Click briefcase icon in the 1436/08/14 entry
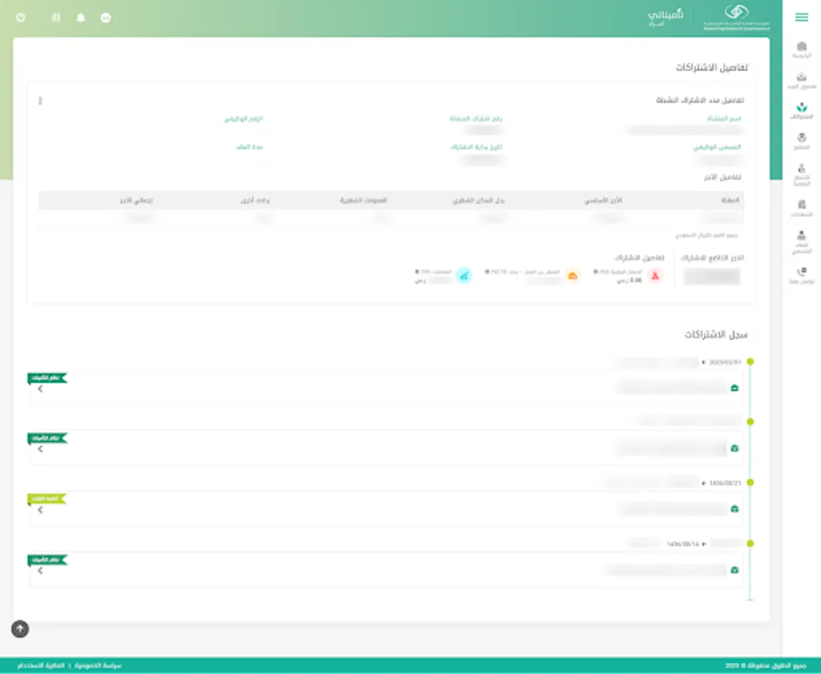Viewport: 821px width, 674px height. coord(735,570)
